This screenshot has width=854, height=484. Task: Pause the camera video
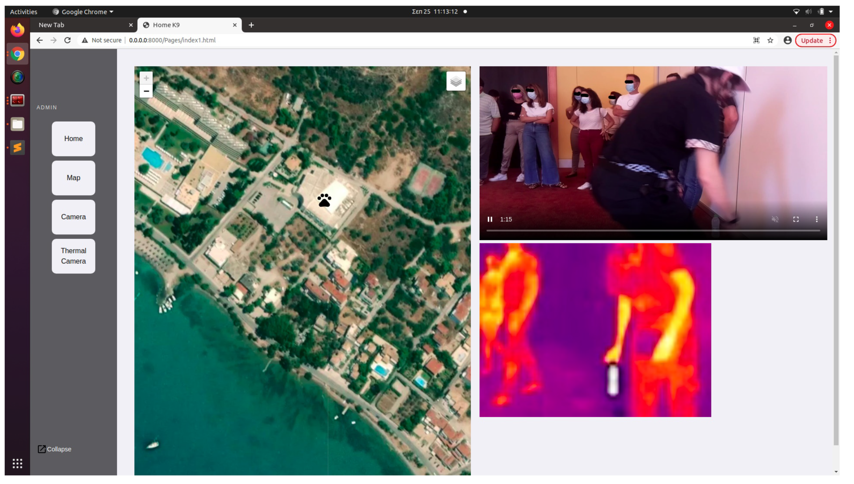pyautogui.click(x=489, y=220)
